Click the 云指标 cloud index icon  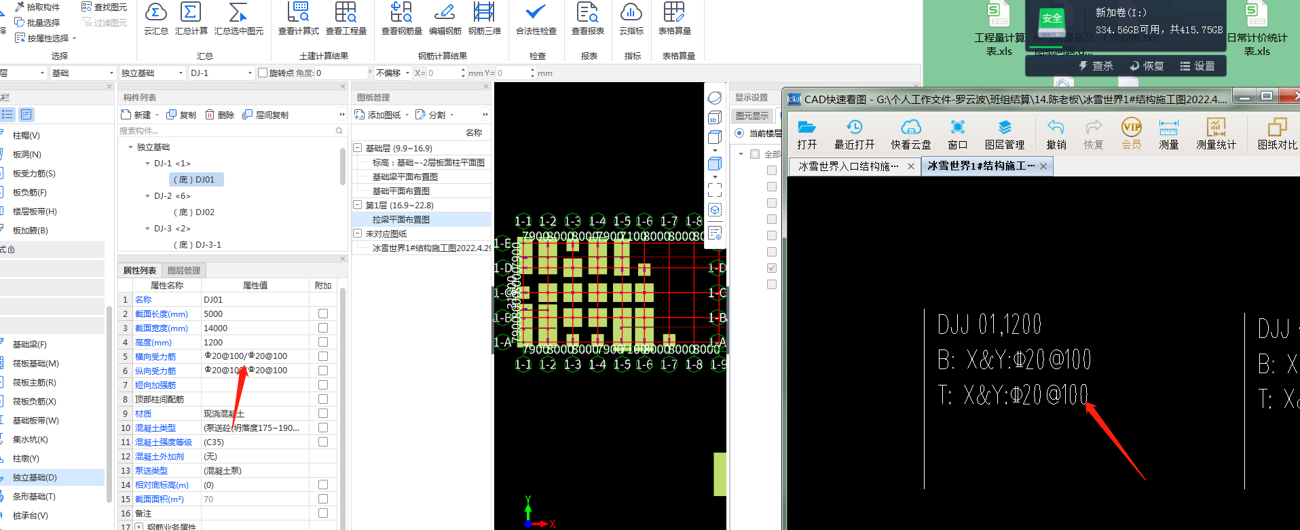pos(631,12)
